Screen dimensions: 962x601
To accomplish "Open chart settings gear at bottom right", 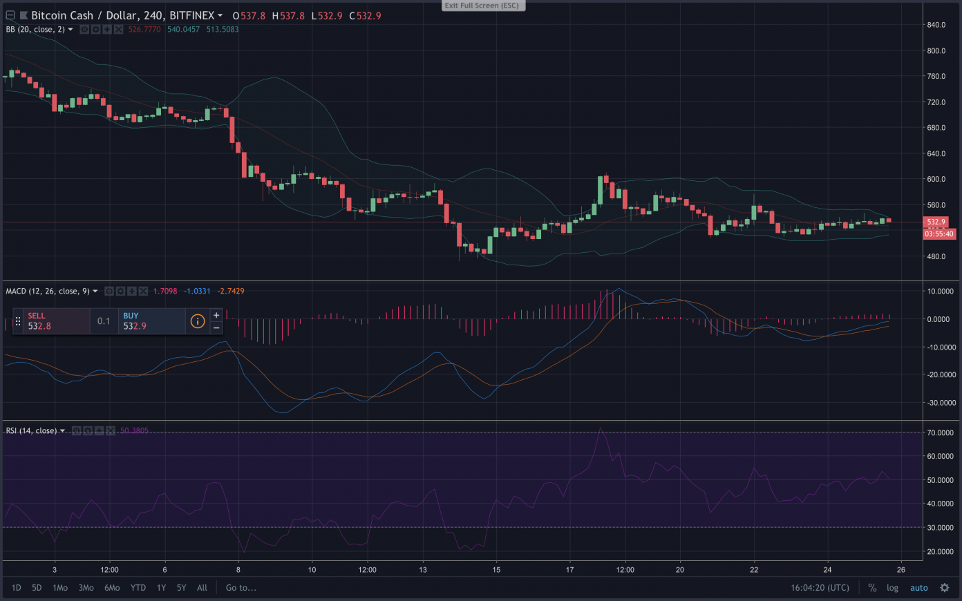I will 945,588.
